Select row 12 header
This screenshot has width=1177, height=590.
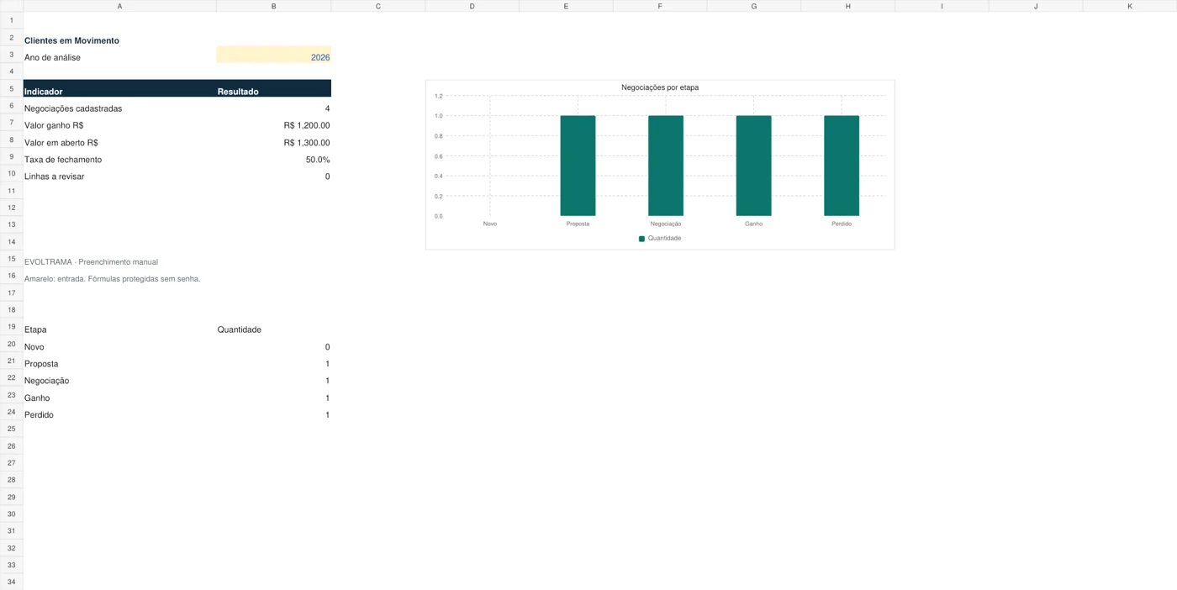(12, 208)
